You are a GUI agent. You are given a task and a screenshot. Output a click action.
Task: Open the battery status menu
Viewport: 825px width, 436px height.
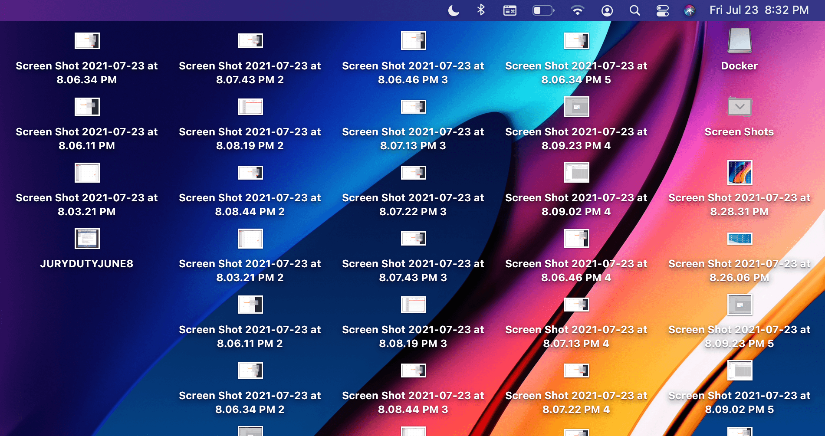click(x=543, y=10)
